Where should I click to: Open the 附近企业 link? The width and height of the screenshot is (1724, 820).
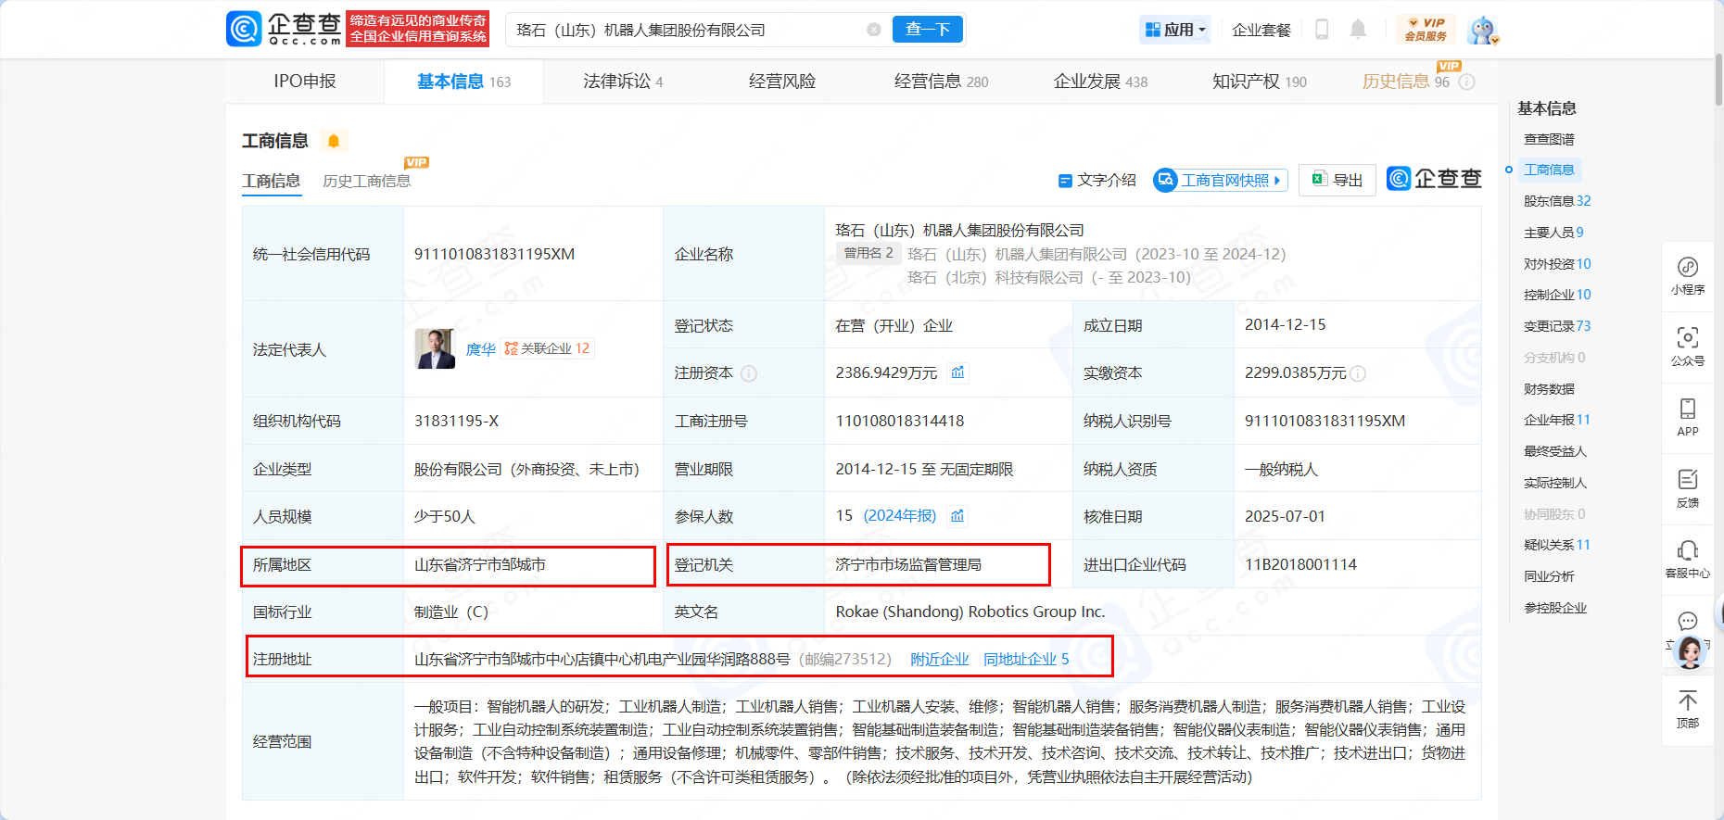pos(939,659)
